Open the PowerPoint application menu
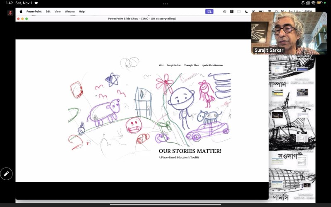331x207 pixels. pyautogui.click(x=34, y=12)
